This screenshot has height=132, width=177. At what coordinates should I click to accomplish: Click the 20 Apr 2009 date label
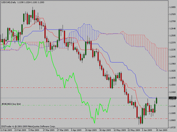91,130
